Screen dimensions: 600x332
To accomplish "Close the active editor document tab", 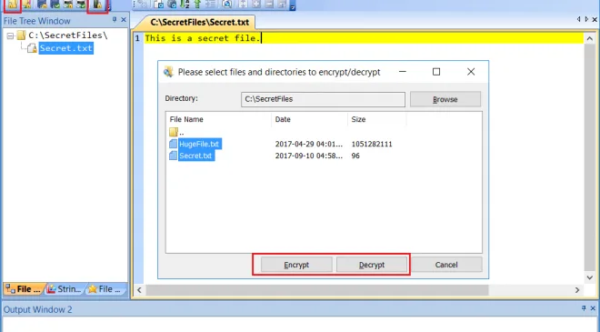I will (x=595, y=19).
